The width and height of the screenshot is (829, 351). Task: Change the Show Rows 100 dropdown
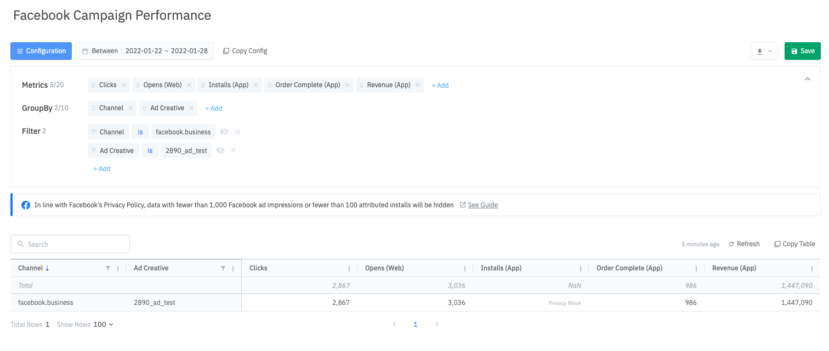tap(103, 325)
